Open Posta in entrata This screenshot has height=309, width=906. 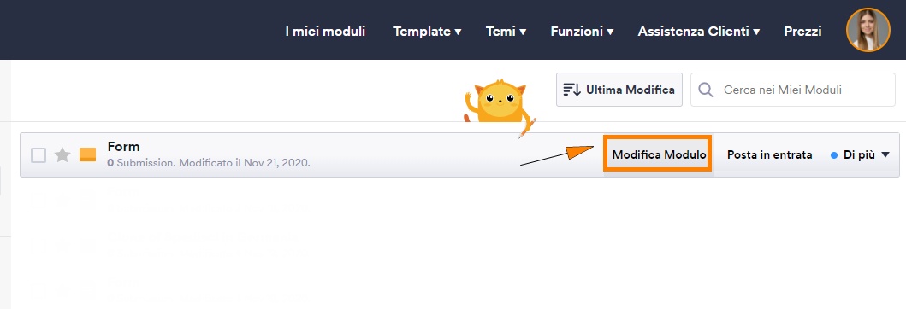(x=769, y=155)
